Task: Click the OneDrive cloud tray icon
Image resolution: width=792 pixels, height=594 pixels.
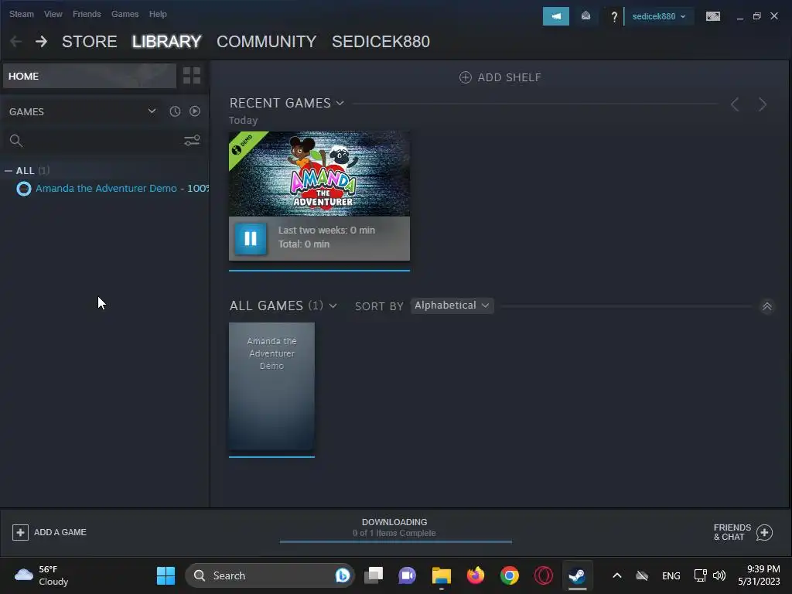Action: (x=642, y=575)
